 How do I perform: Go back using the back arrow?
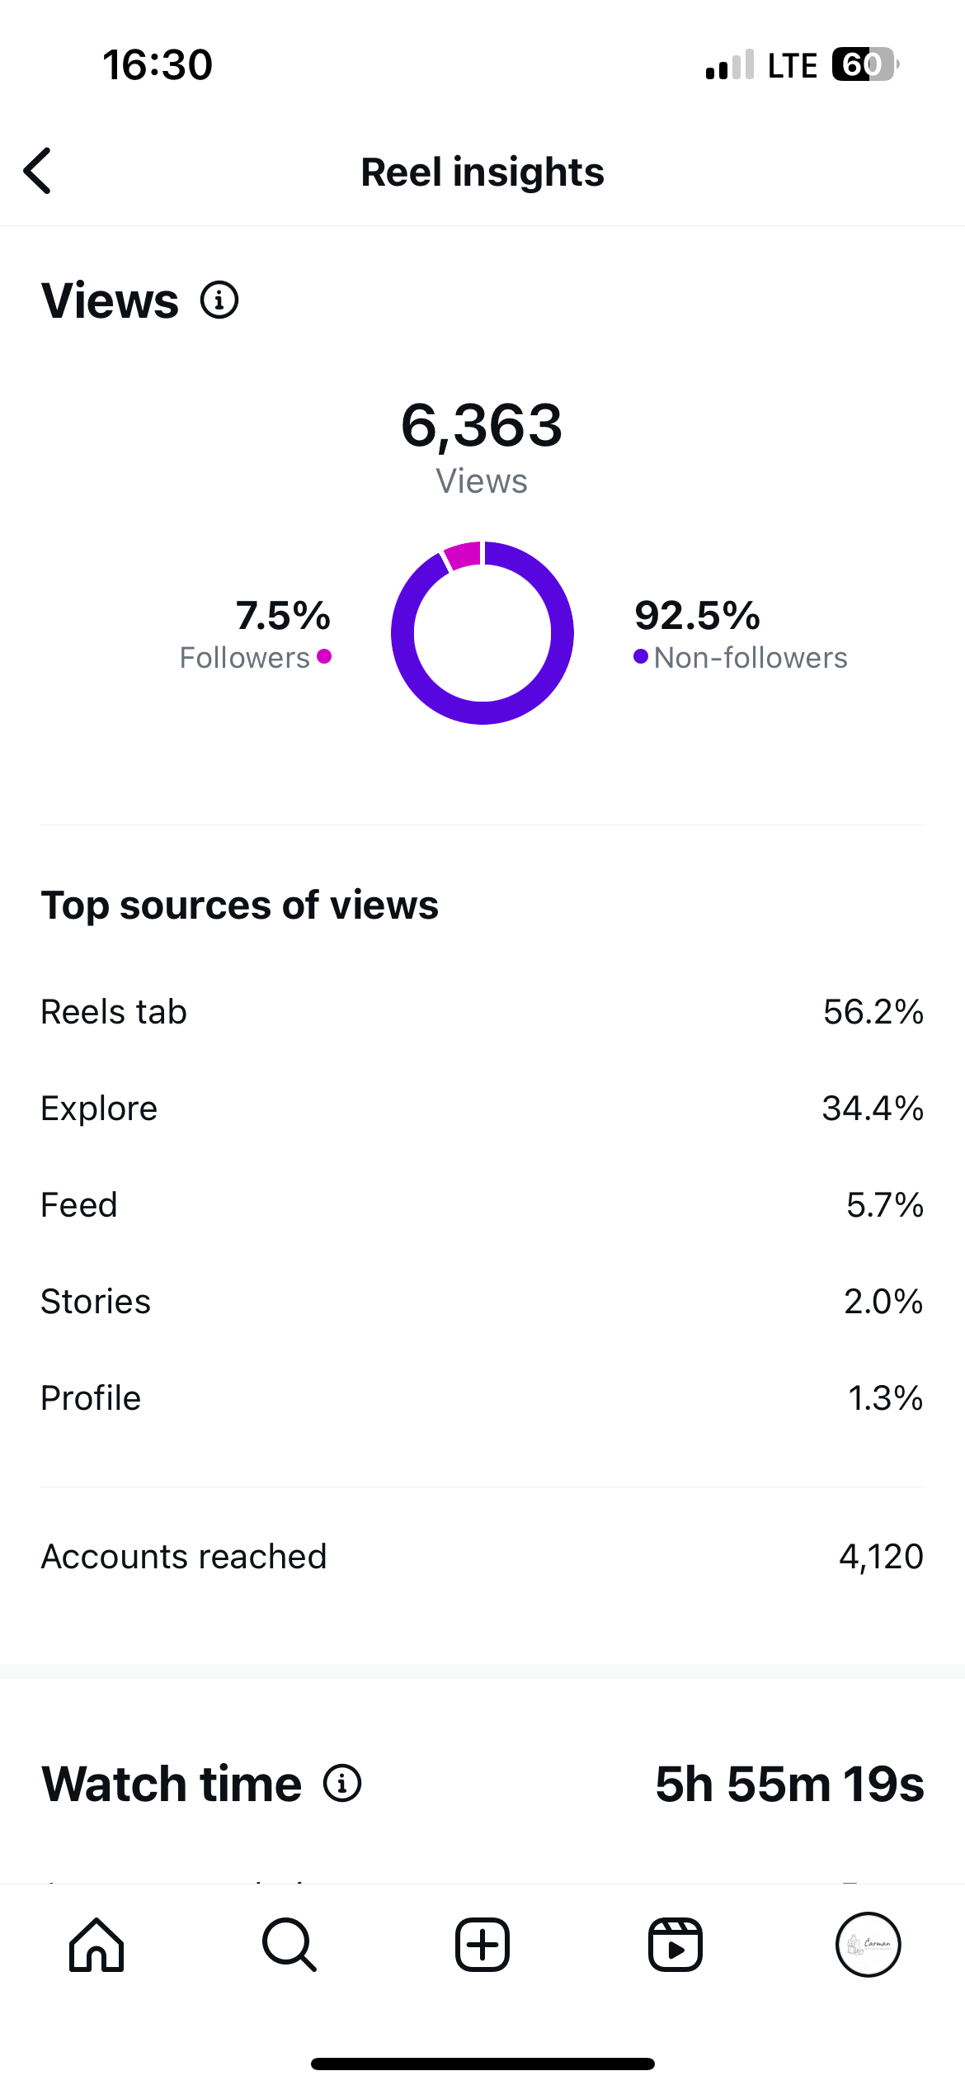click(37, 171)
